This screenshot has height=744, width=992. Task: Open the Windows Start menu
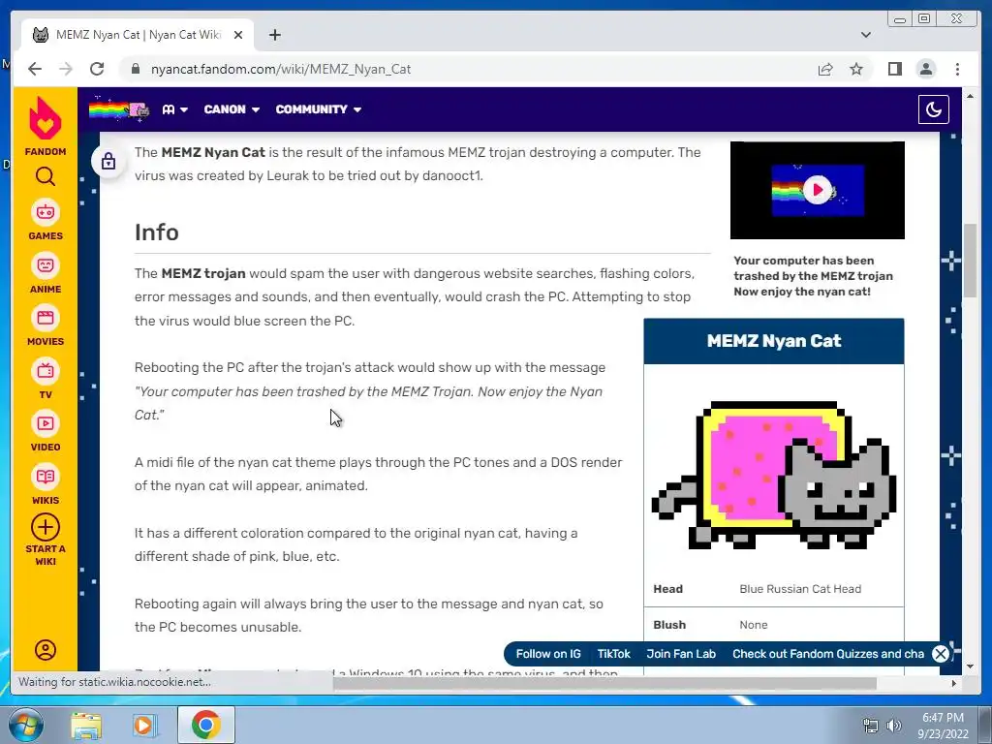(26, 725)
